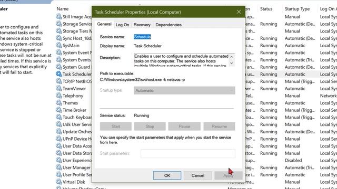
Task: Click the executable path text
Action: pyautogui.click(x=142, y=79)
